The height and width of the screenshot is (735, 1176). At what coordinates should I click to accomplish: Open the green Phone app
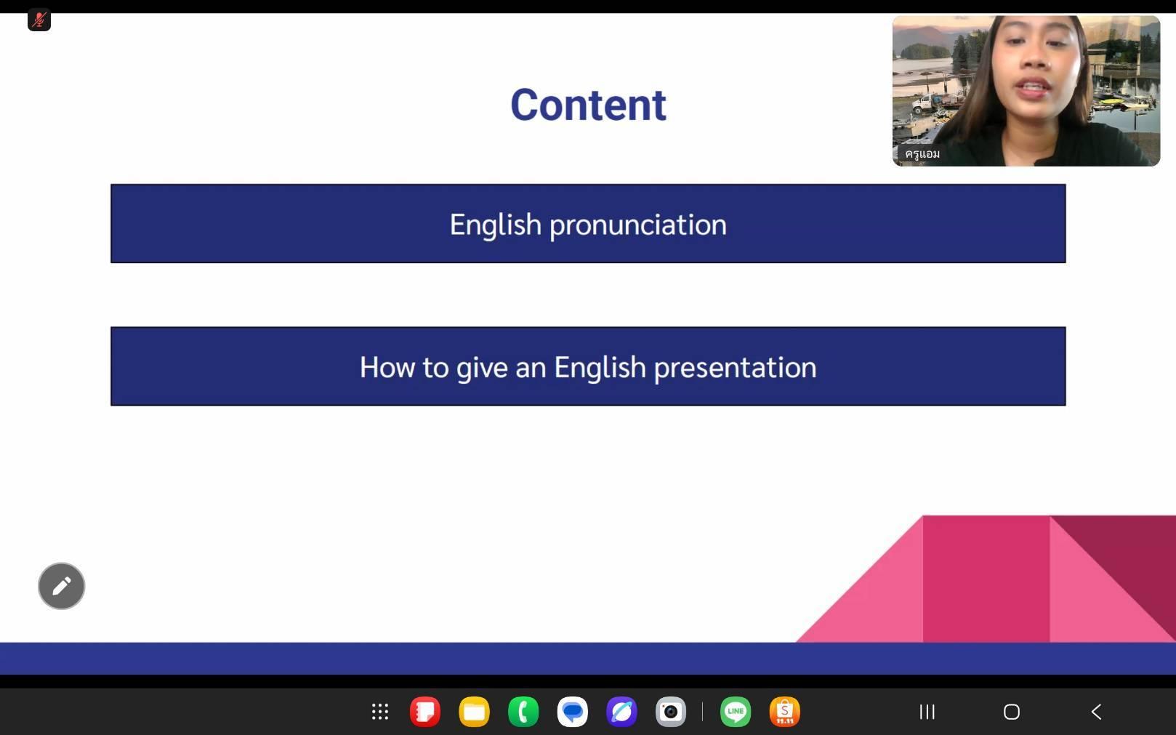click(523, 712)
